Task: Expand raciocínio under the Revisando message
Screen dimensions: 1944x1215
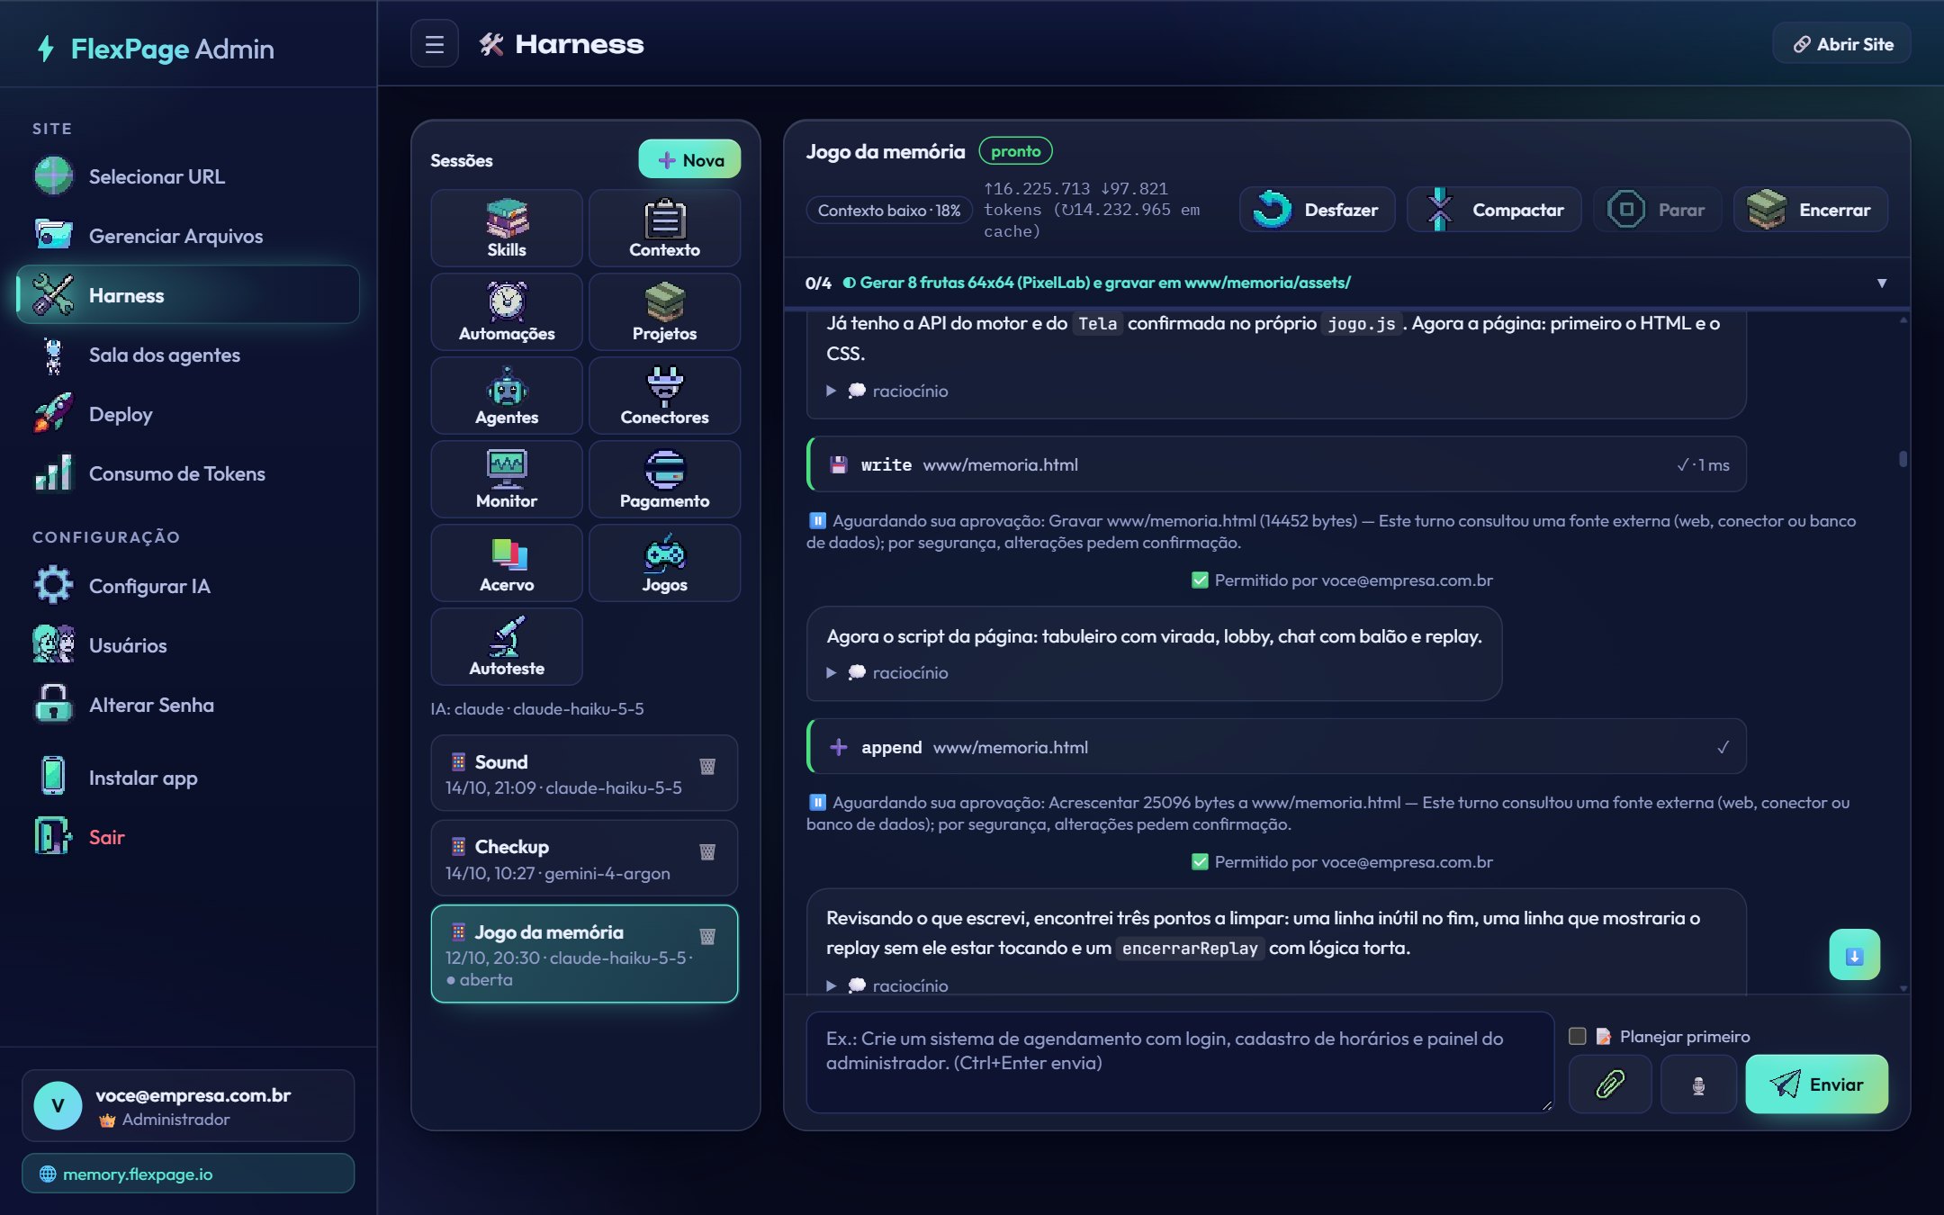Action: coord(887,985)
